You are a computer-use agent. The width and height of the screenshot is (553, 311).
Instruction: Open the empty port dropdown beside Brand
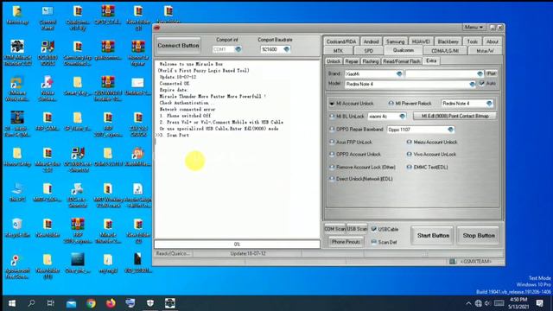[480, 74]
